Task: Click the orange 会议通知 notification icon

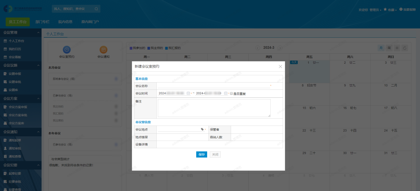Action: coord(104,50)
